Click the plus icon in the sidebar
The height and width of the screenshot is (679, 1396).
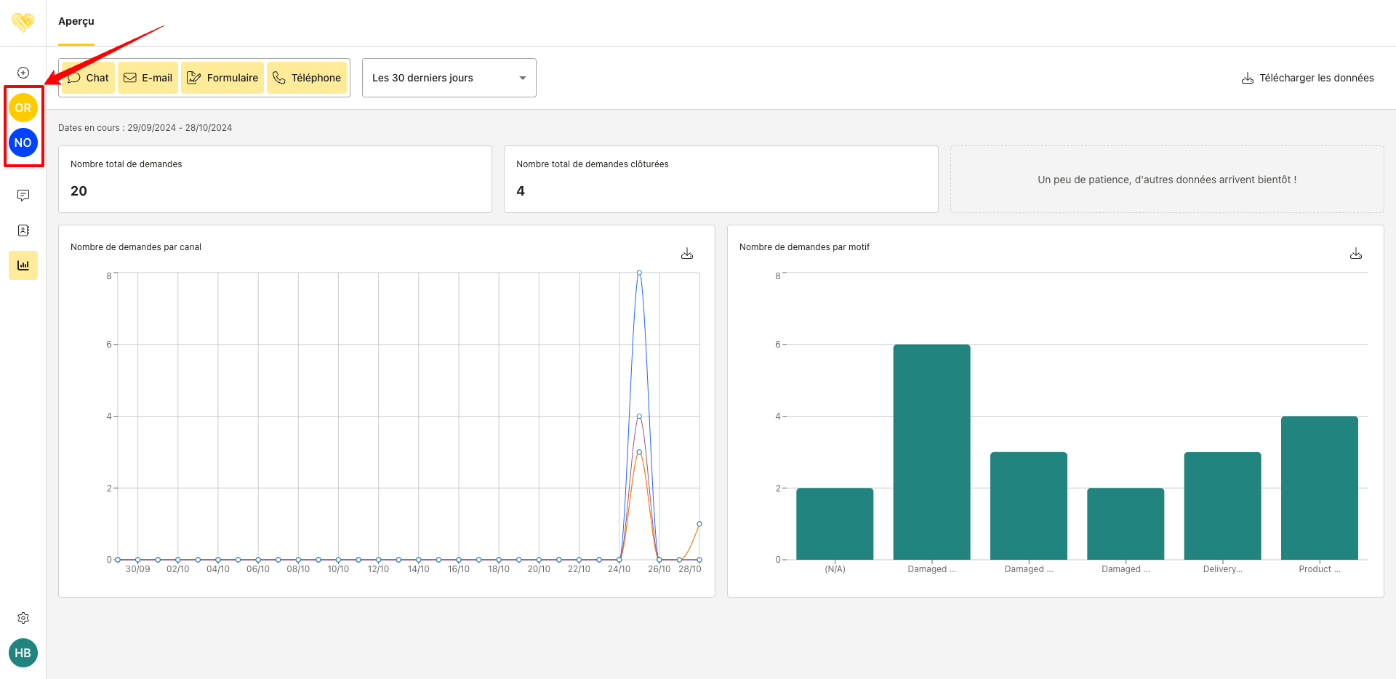(23, 73)
